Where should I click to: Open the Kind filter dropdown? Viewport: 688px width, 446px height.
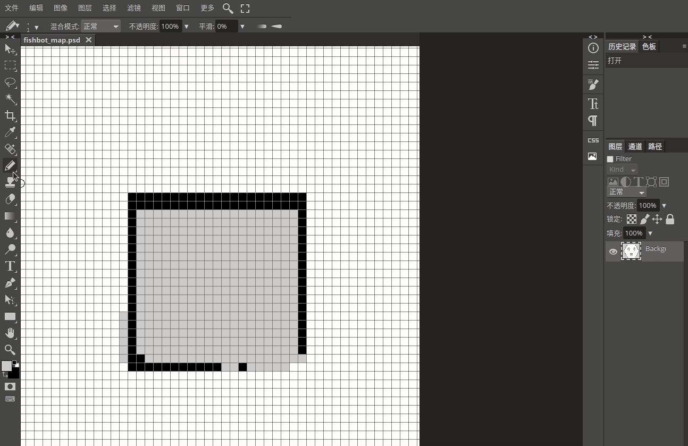click(622, 169)
